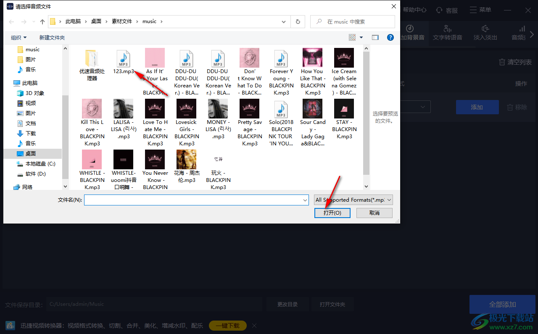
Task: Select Lovesick Girls - BLACKPINK.mp3
Action: pos(186,123)
